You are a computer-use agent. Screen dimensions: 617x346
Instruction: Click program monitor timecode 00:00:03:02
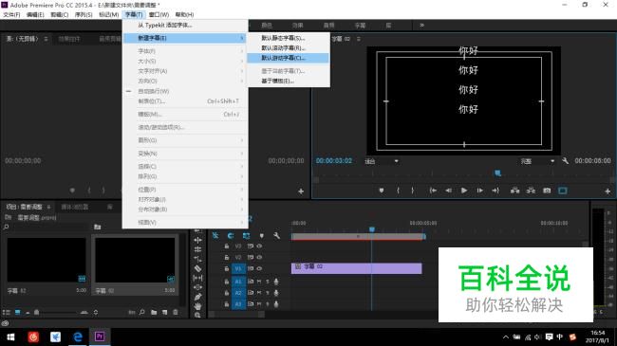[x=334, y=161]
